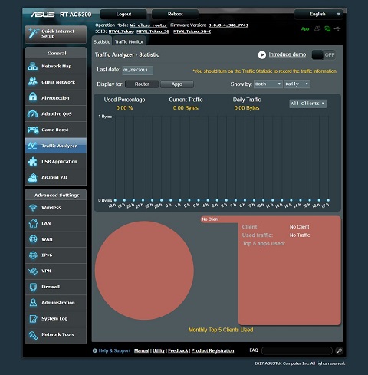Open the Product Registration link
Screen dimensions: 368x375
[x=212, y=350]
